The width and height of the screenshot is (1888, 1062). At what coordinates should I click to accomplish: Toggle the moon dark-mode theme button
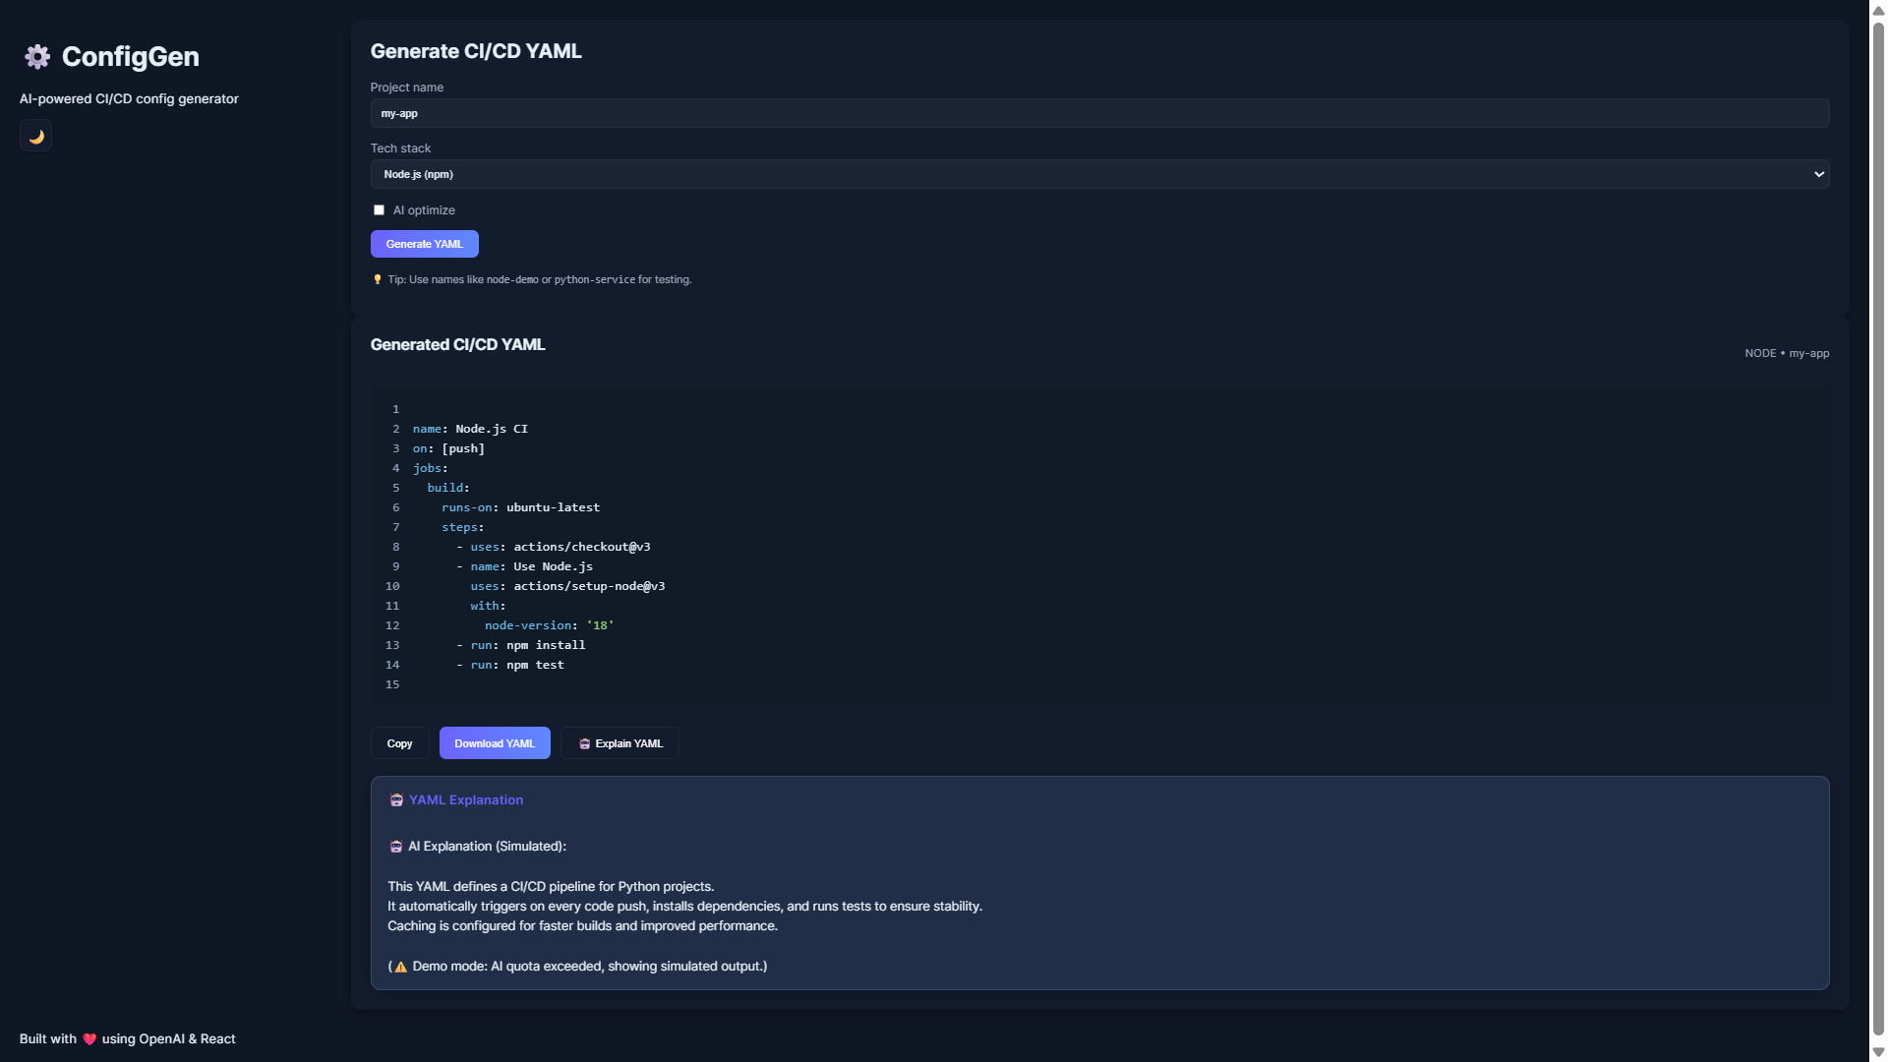click(x=36, y=137)
